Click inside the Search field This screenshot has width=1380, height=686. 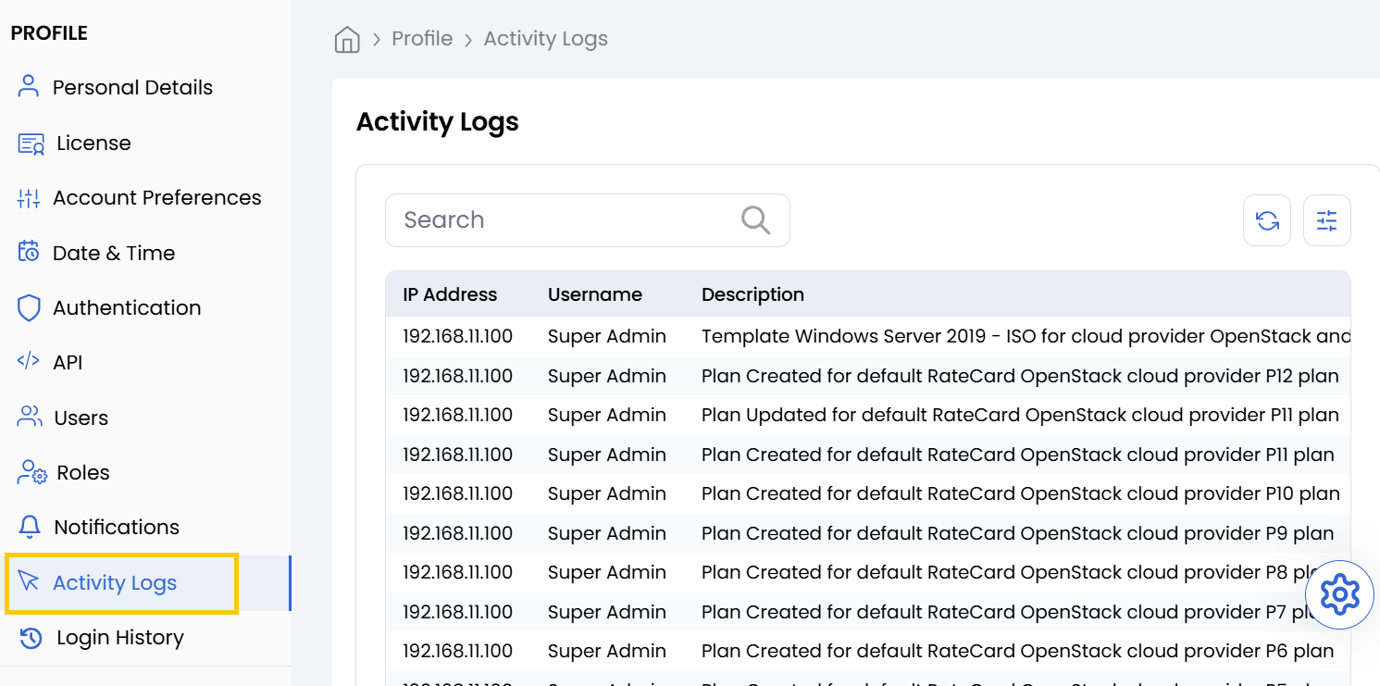tap(555, 220)
